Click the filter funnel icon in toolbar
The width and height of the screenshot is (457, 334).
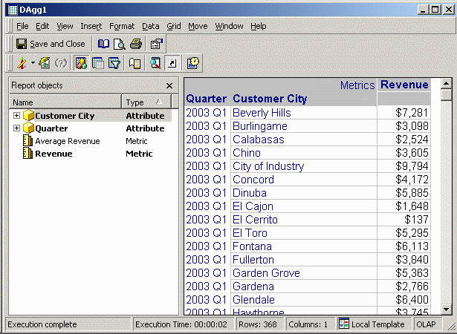tap(114, 64)
